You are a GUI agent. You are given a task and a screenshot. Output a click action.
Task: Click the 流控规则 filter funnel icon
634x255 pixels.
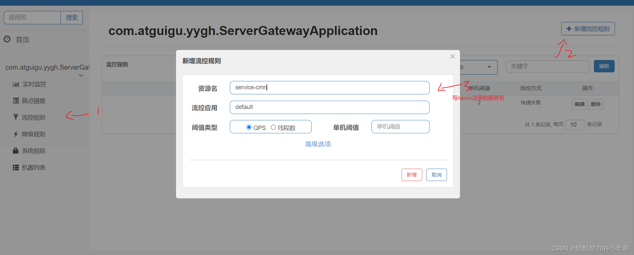click(x=16, y=117)
